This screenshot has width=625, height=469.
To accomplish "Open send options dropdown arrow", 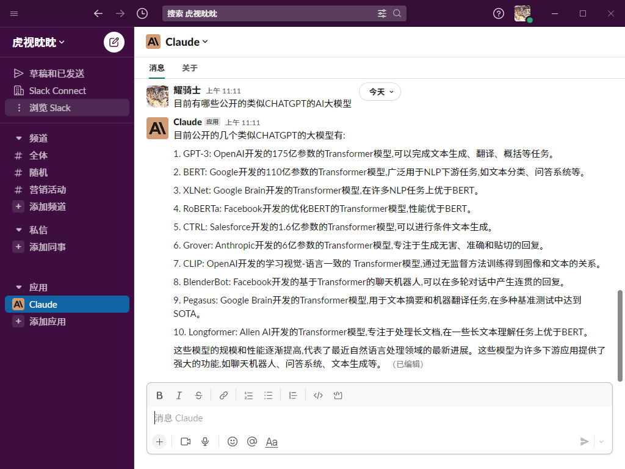I will click(x=601, y=442).
